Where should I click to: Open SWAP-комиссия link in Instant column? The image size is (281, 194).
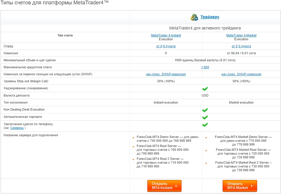tap(166, 74)
